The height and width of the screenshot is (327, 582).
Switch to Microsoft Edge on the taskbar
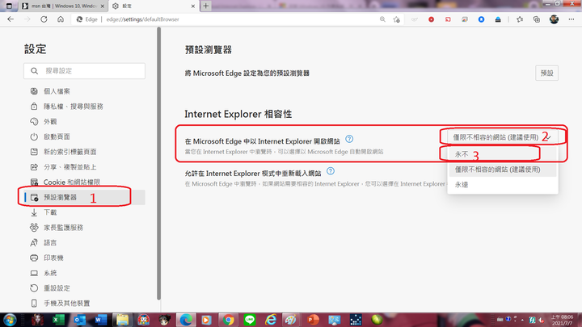(186, 320)
